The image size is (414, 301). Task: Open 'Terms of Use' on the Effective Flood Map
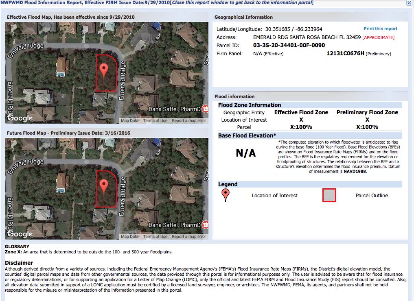pos(155,120)
